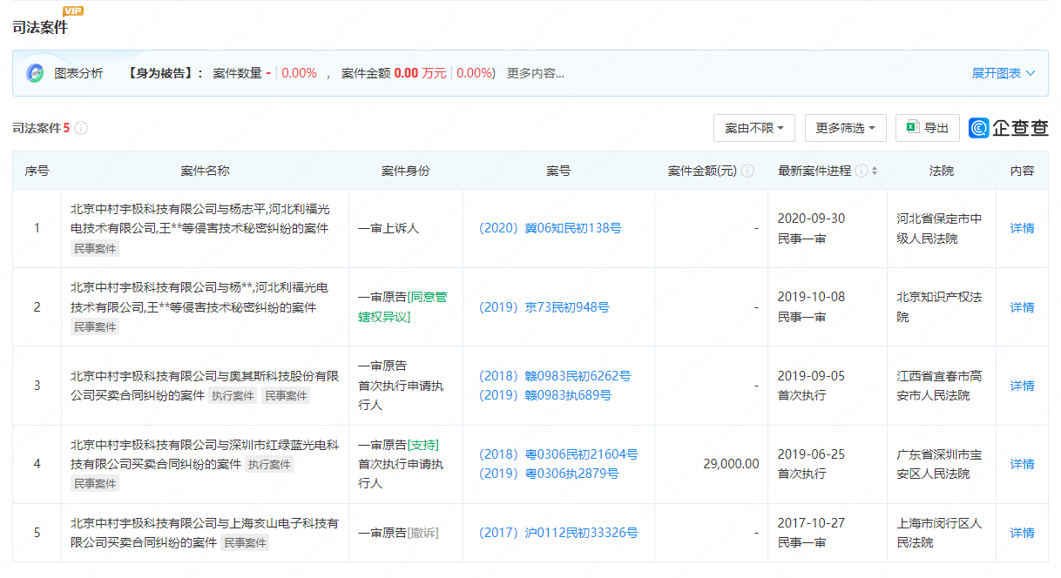Sort by 最新案件进程 using sort arrows

(x=875, y=171)
